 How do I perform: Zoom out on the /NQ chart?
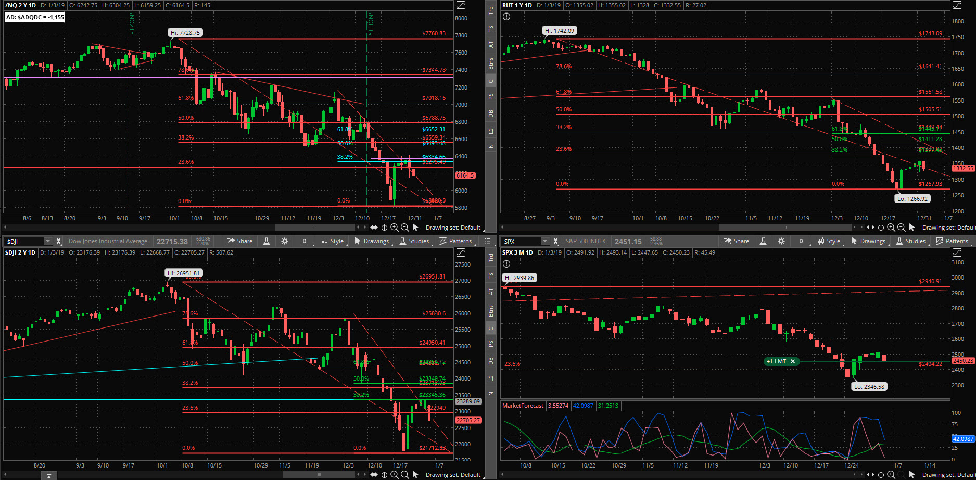[x=404, y=228]
